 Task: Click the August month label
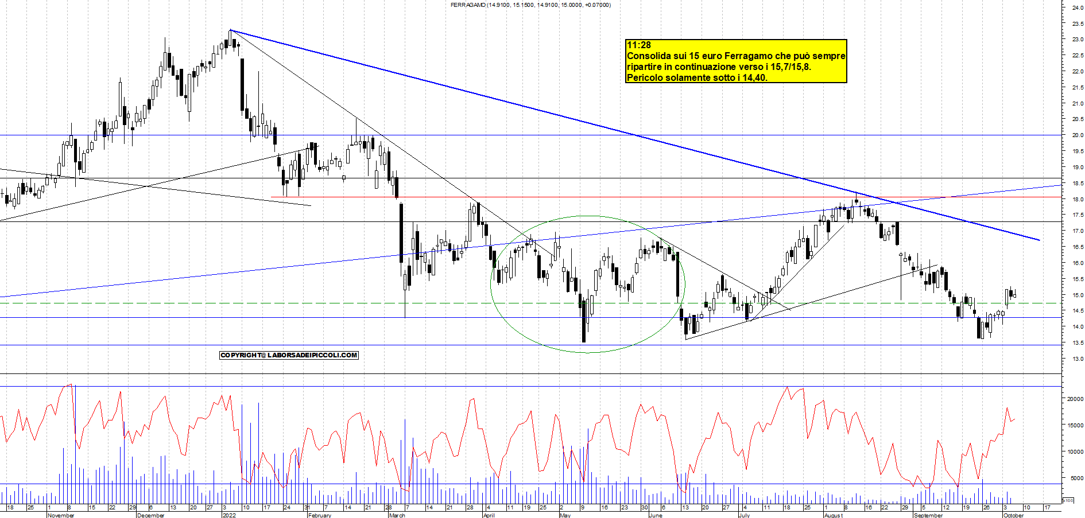click(834, 515)
